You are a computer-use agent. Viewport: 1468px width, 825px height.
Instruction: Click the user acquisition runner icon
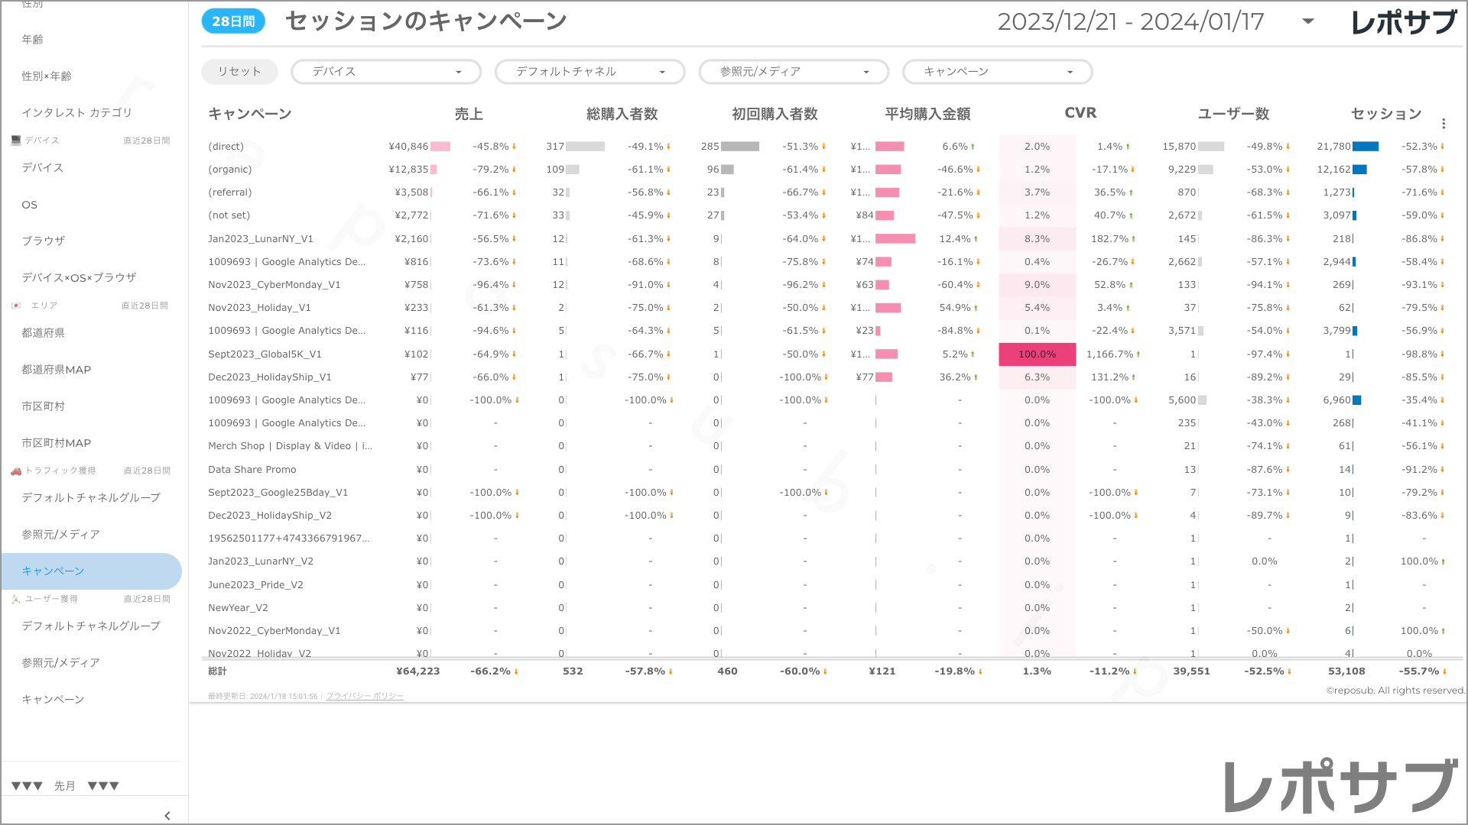pyautogui.click(x=16, y=599)
